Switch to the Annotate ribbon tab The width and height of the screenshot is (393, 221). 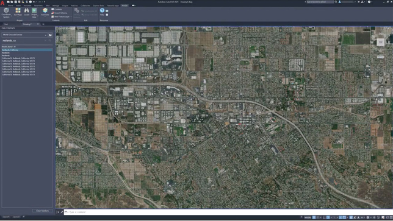pyautogui.click(x=27, y=5)
